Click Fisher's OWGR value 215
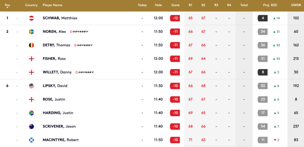 [x=296, y=59]
